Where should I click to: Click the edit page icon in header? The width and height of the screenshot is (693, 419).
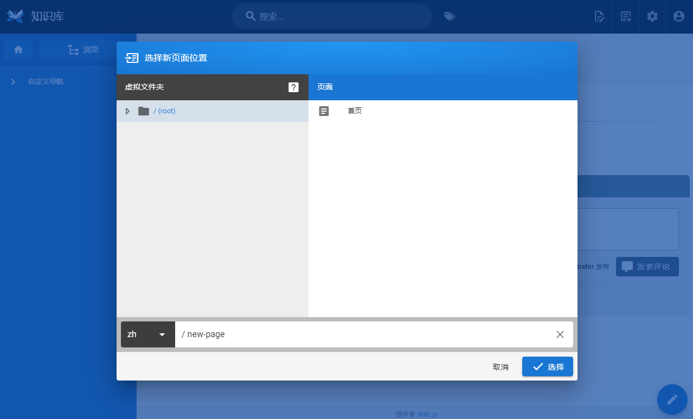pos(599,16)
